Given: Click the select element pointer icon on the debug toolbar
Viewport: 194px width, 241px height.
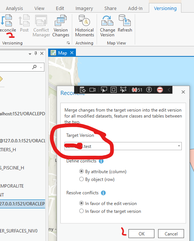Looking at the screenshot, I should click(x=104, y=90).
